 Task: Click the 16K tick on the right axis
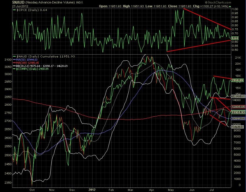238,88
